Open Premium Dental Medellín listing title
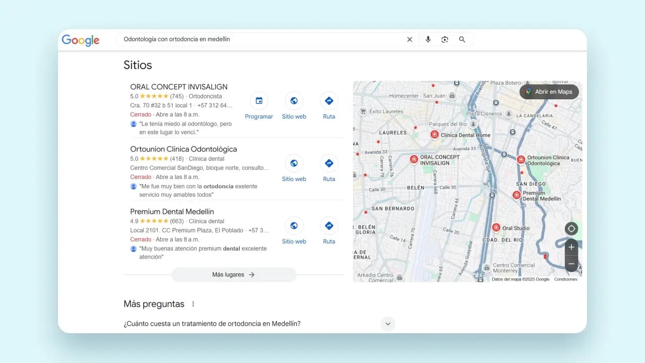Screen dimensions: 645x363 pos(172,212)
